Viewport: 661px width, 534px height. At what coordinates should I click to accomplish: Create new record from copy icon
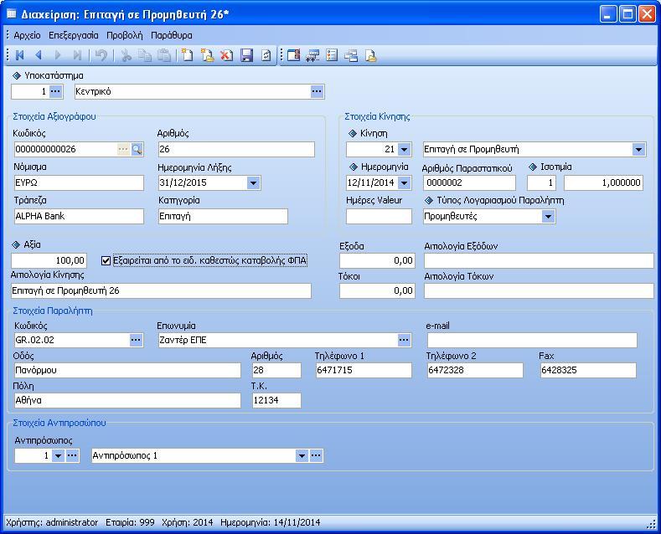pyautogui.click(x=207, y=55)
